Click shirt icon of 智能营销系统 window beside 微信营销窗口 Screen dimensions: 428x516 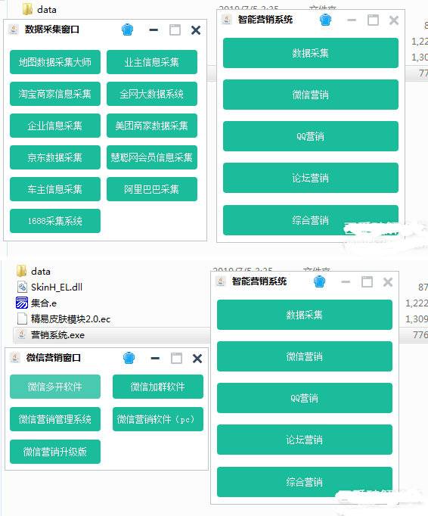pos(319,281)
